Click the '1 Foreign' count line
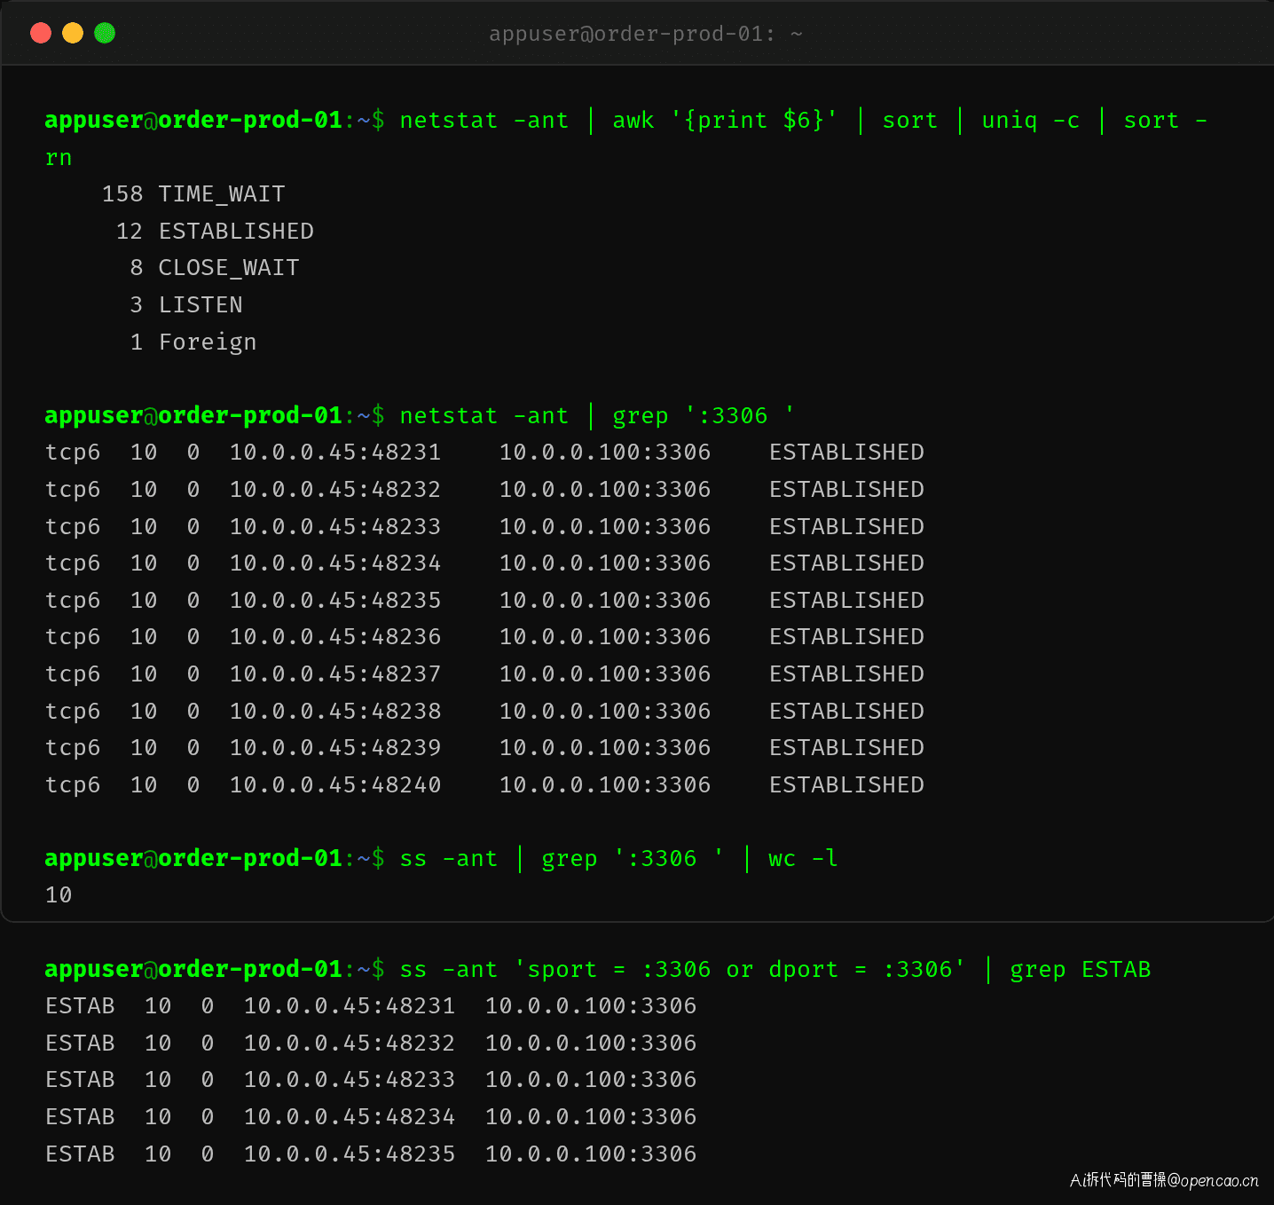This screenshot has width=1274, height=1205. [x=193, y=342]
